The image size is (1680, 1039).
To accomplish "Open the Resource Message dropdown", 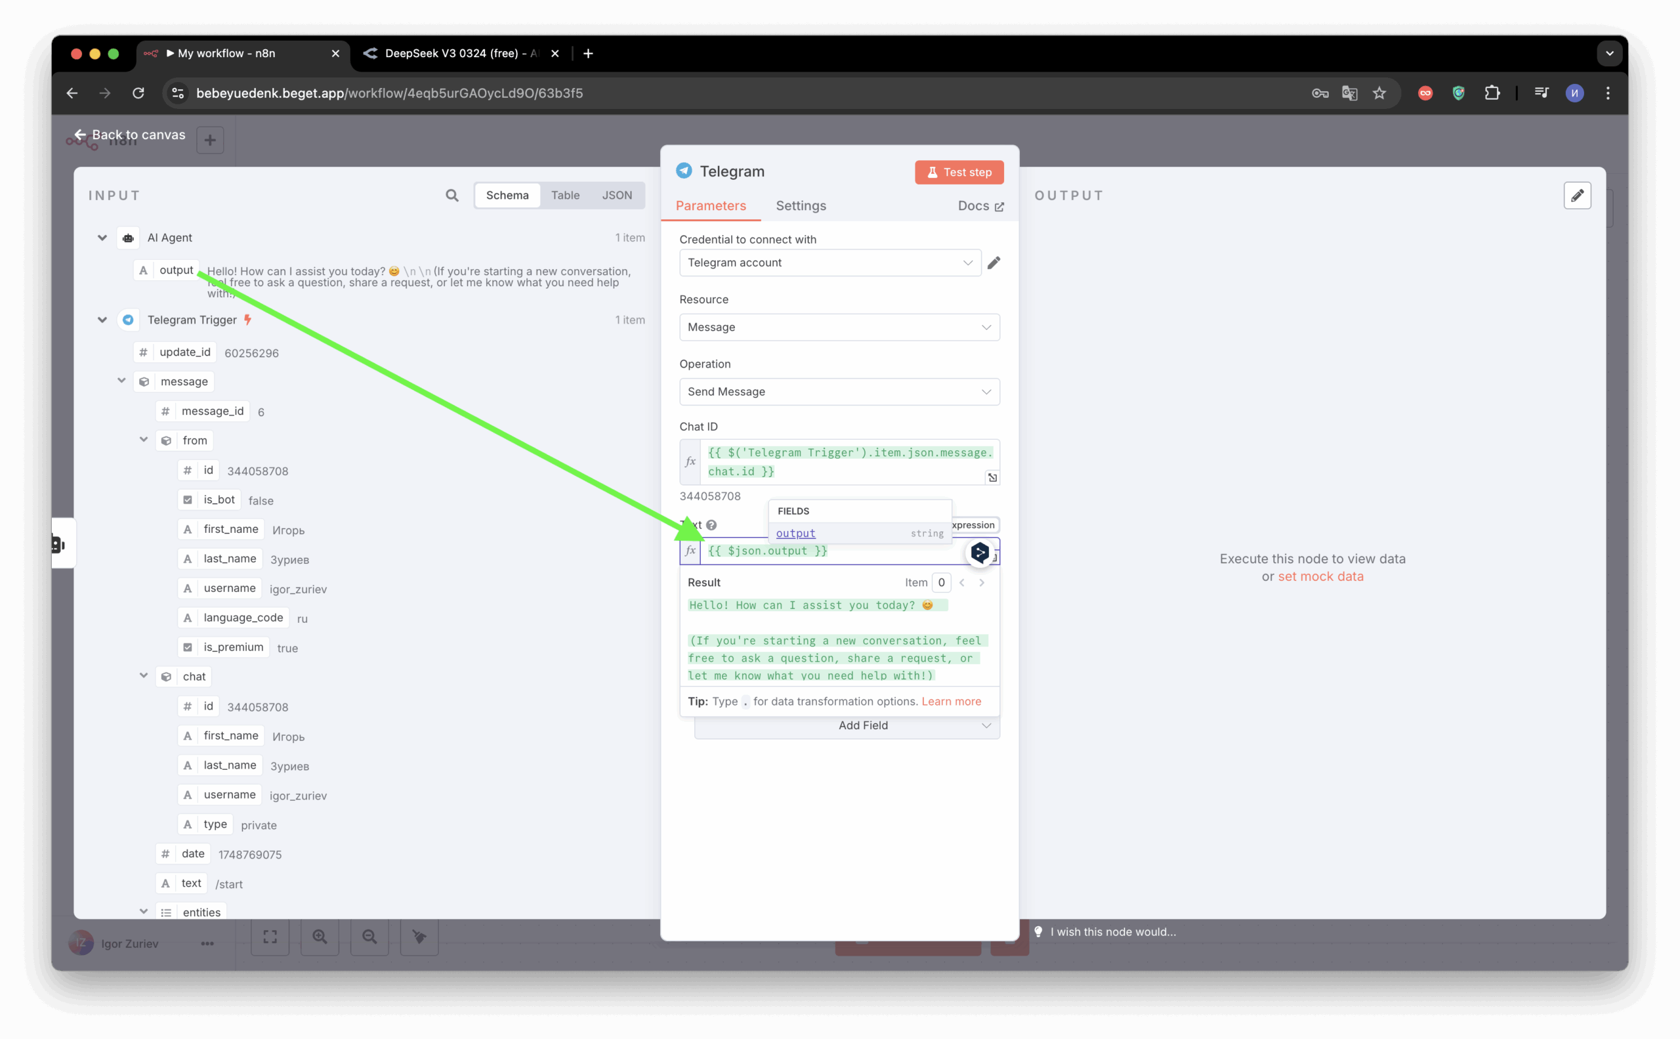I will [839, 327].
